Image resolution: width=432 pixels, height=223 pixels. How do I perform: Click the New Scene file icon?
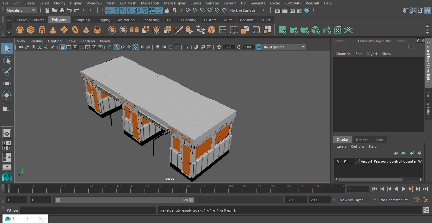[x=47, y=10]
